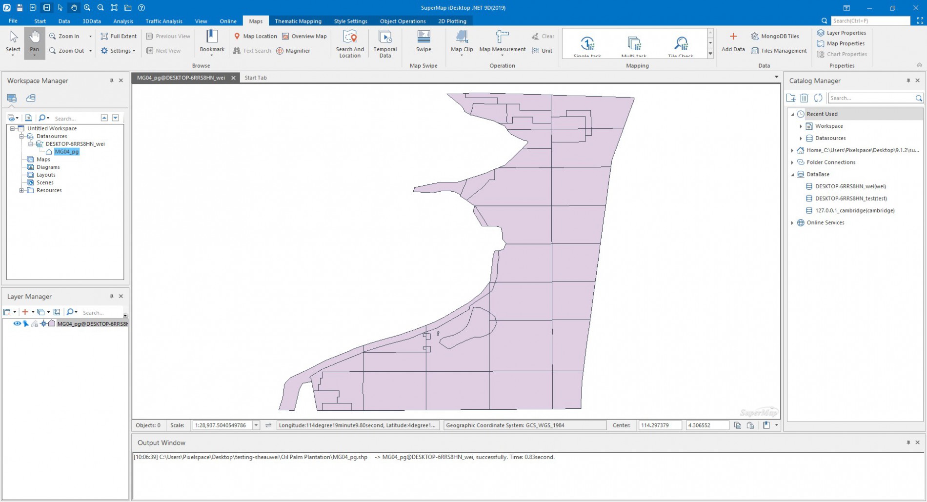This screenshot has width=927, height=502.
Task: Click the refresh icon in Catalog Manager
Action: click(818, 98)
